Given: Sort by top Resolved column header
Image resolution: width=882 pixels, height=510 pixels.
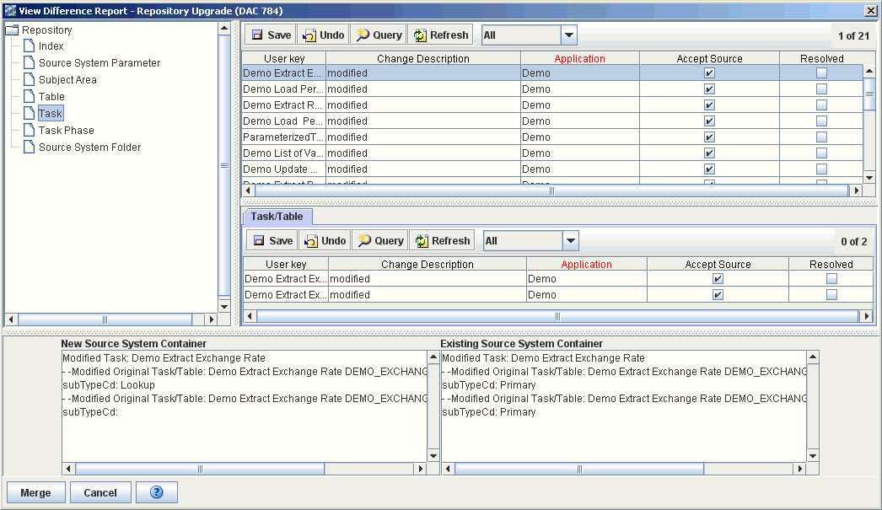Looking at the screenshot, I should click(x=822, y=58).
